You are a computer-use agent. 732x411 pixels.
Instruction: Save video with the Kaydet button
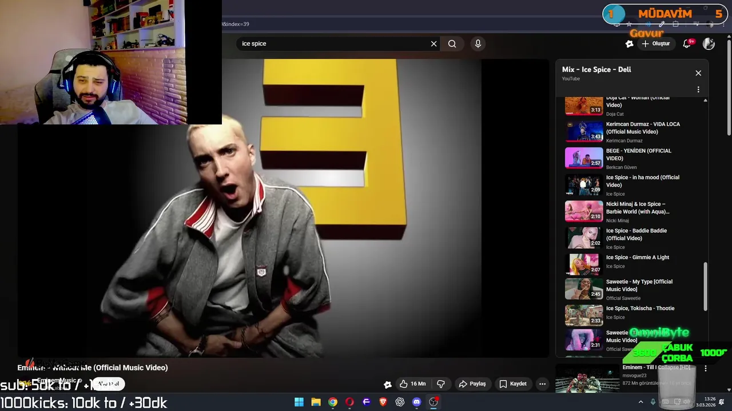[513, 384]
